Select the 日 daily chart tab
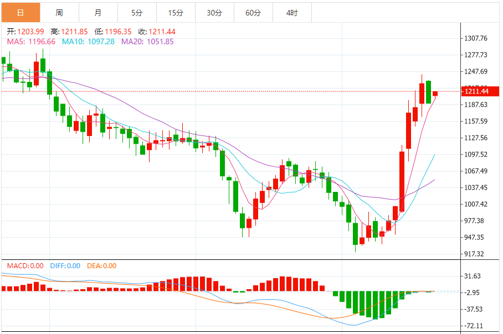The image size is (503, 334). pos(21,13)
